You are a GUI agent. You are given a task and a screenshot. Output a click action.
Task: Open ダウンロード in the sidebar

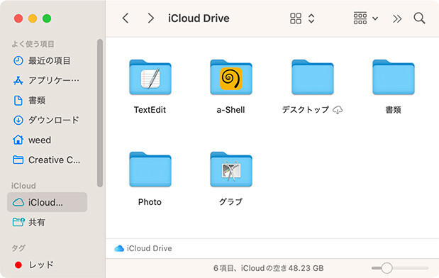[x=47, y=120]
